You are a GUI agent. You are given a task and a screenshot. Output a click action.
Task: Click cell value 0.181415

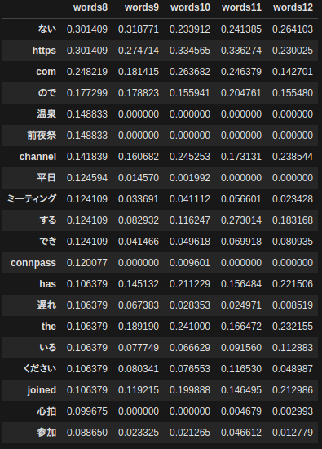click(139, 72)
